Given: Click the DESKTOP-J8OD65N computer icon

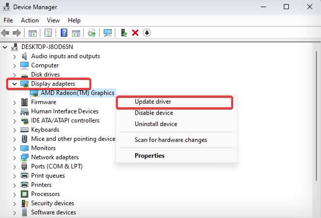Looking at the screenshot, I should [14, 47].
